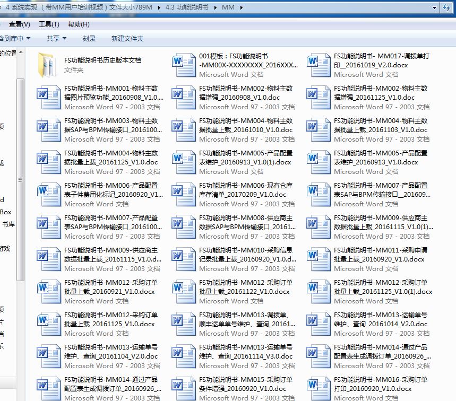Click icon of MM005-产品配置表维护_20160913_V1.0(1).docx

point(184,162)
